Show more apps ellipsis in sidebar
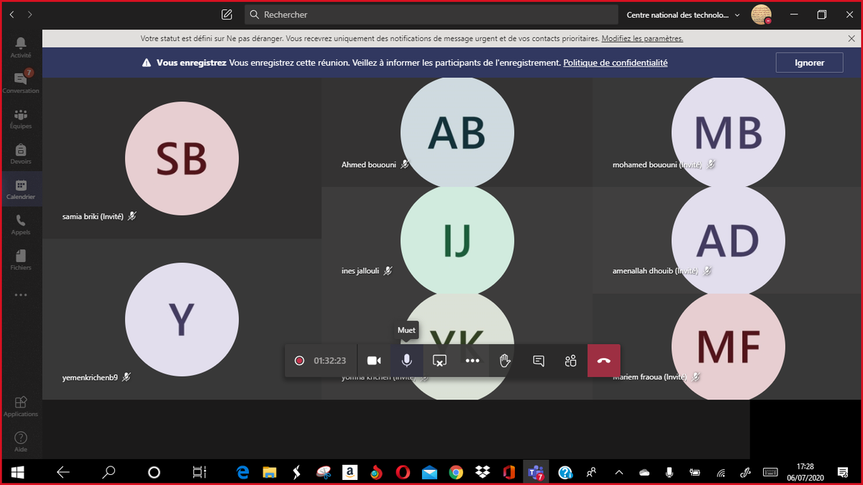 21,295
